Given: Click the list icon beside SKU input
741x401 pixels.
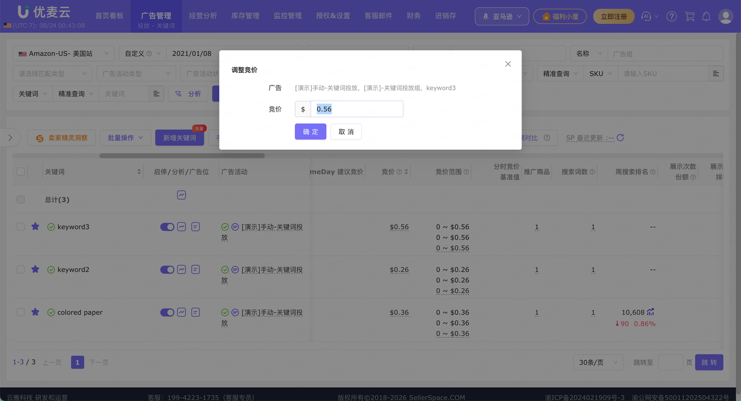Looking at the screenshot, I should point(716,73).
